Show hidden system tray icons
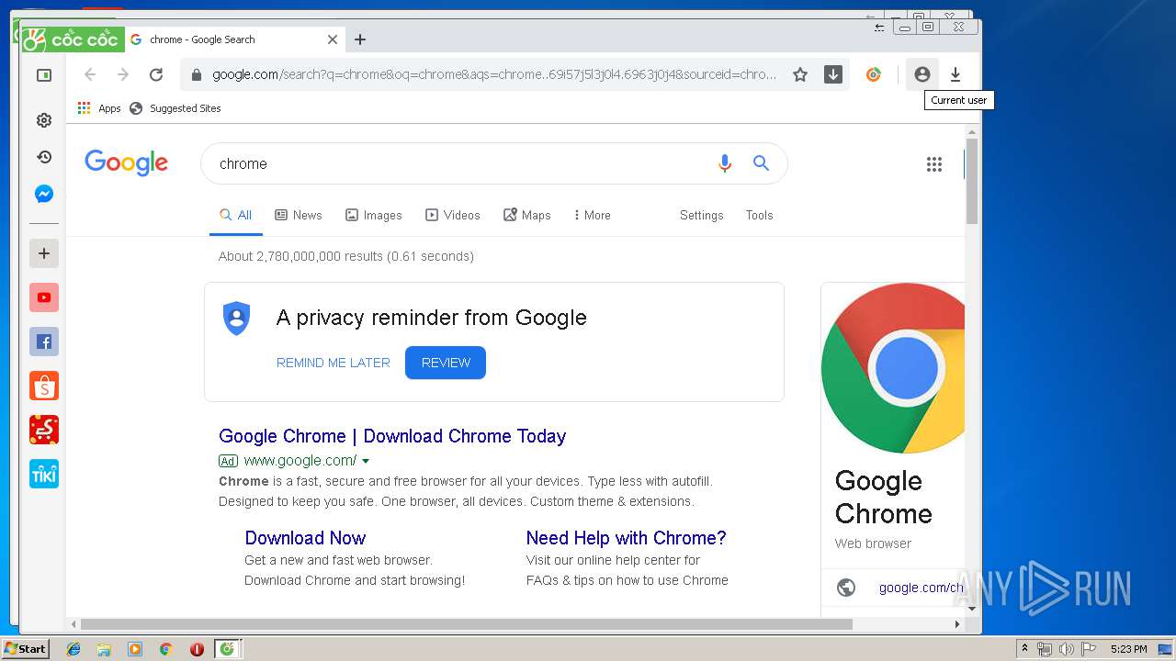Image resolution: width=1176 pixels, height=661 pixels. click(1024, 649)
